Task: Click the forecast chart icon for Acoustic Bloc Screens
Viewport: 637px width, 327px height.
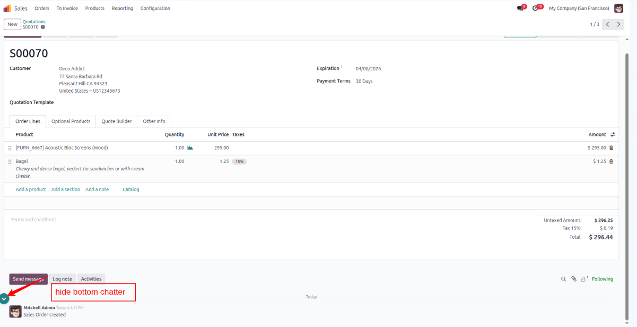Action: [x=190, y=148]
